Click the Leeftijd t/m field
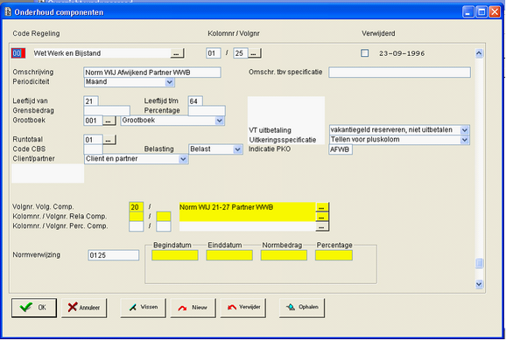This screenshot has width=506, height=340. 195,101
